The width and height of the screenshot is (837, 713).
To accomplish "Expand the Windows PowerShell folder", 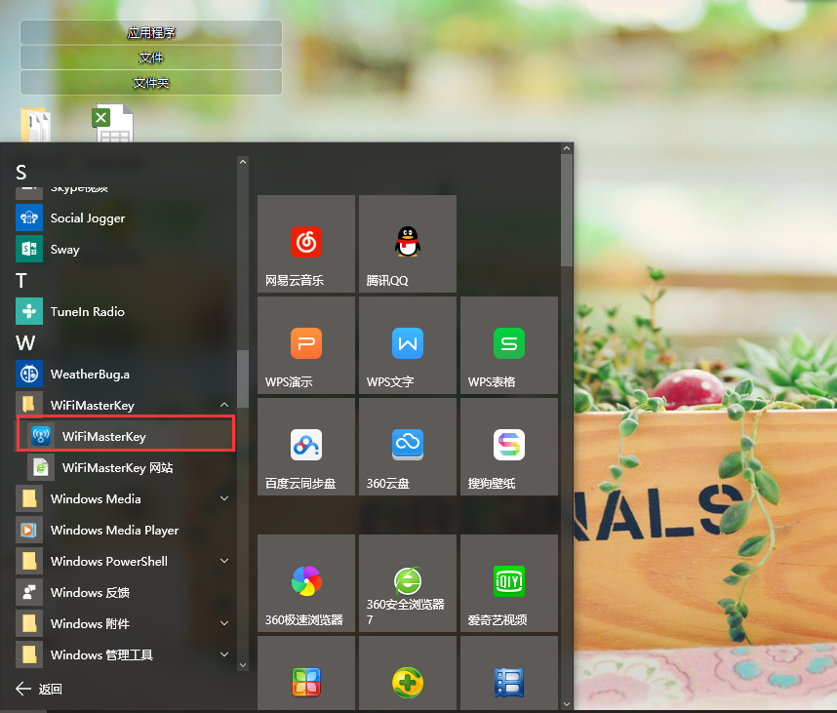I will click(224, 561).
